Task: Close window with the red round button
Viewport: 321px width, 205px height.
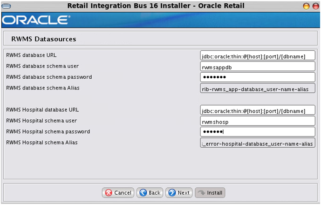Action: 316,6
